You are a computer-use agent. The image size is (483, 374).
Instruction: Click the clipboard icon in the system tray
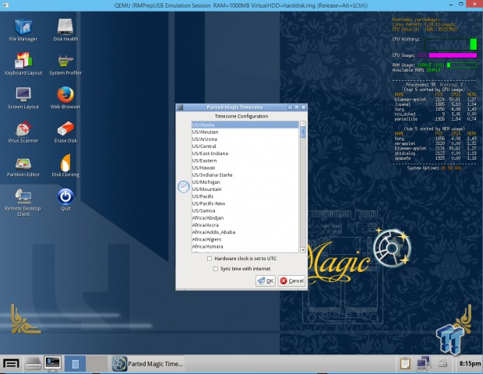[x=405, y=364]
